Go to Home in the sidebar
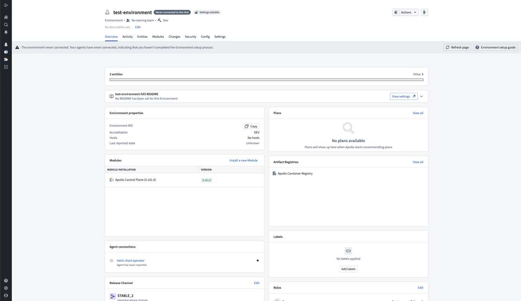The width and height of the screenshot is (521, 301). coord(6,17)
